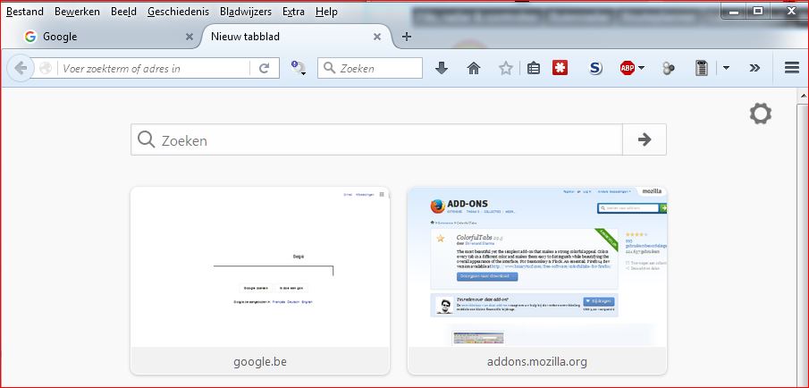The width and height of the screenshot is (809, 388).
Task: Click the google.be tile label
Action: point(260,362)
